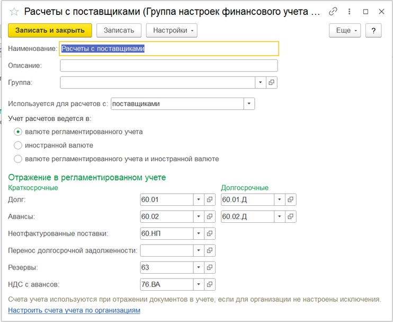
Task: Click into the Описание input field
Action: pyautogui.click(x=168, y=65)
